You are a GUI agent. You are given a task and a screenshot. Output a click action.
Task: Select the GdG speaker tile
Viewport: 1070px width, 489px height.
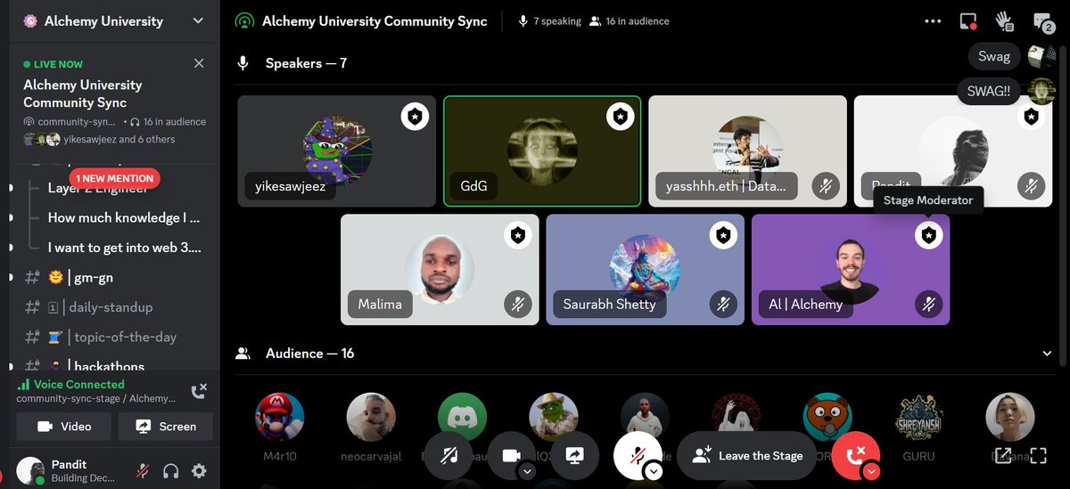pyautogui.click(x=542, y=151)
